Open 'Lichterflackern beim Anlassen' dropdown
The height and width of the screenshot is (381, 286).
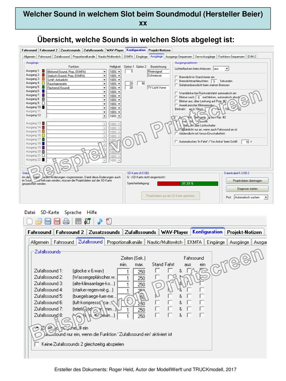click(x=227, y=69)
